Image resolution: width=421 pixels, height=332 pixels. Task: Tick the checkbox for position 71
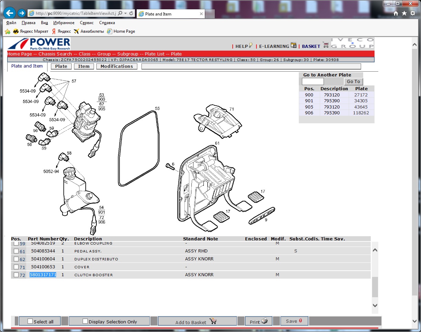click(x=16, y=267)
